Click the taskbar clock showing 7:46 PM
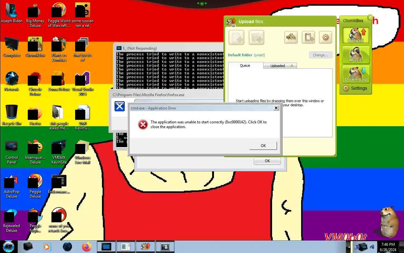 tap(388, 247)
